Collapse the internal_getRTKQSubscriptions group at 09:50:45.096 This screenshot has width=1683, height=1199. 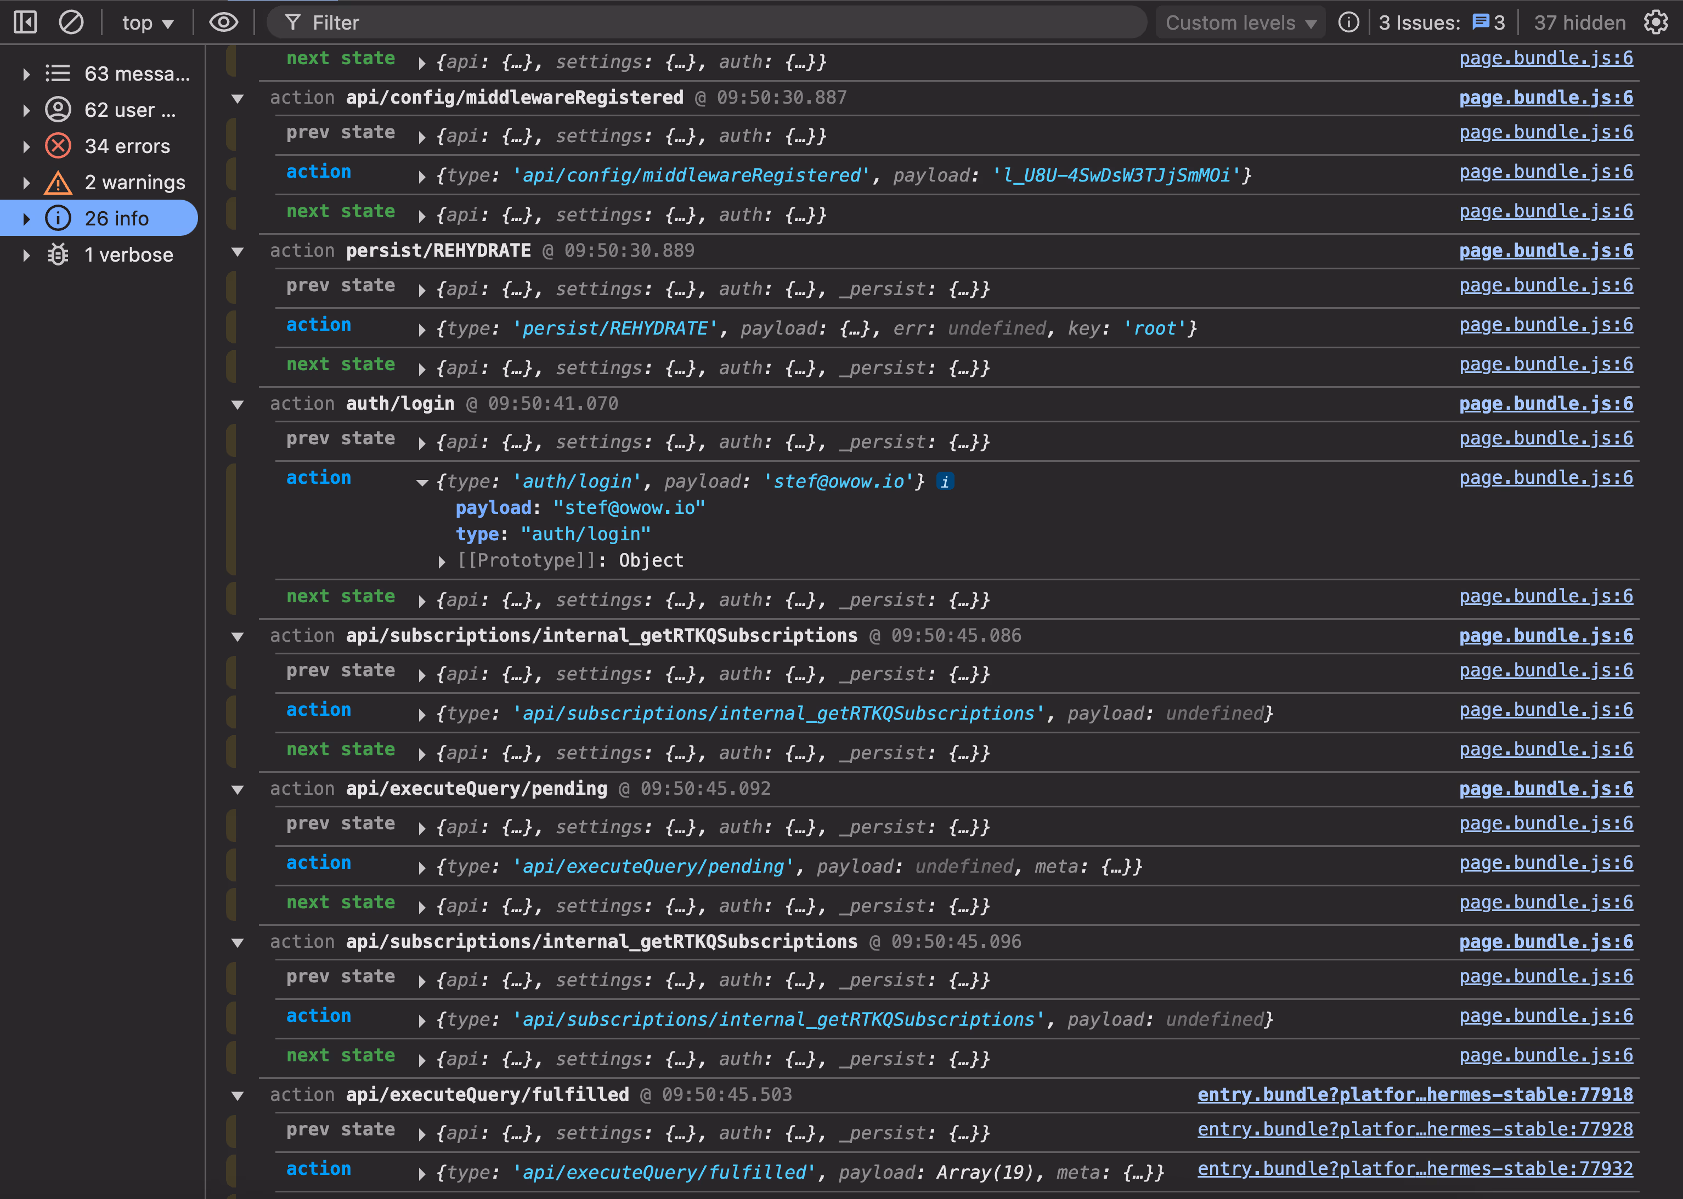[x=238, y=942]
